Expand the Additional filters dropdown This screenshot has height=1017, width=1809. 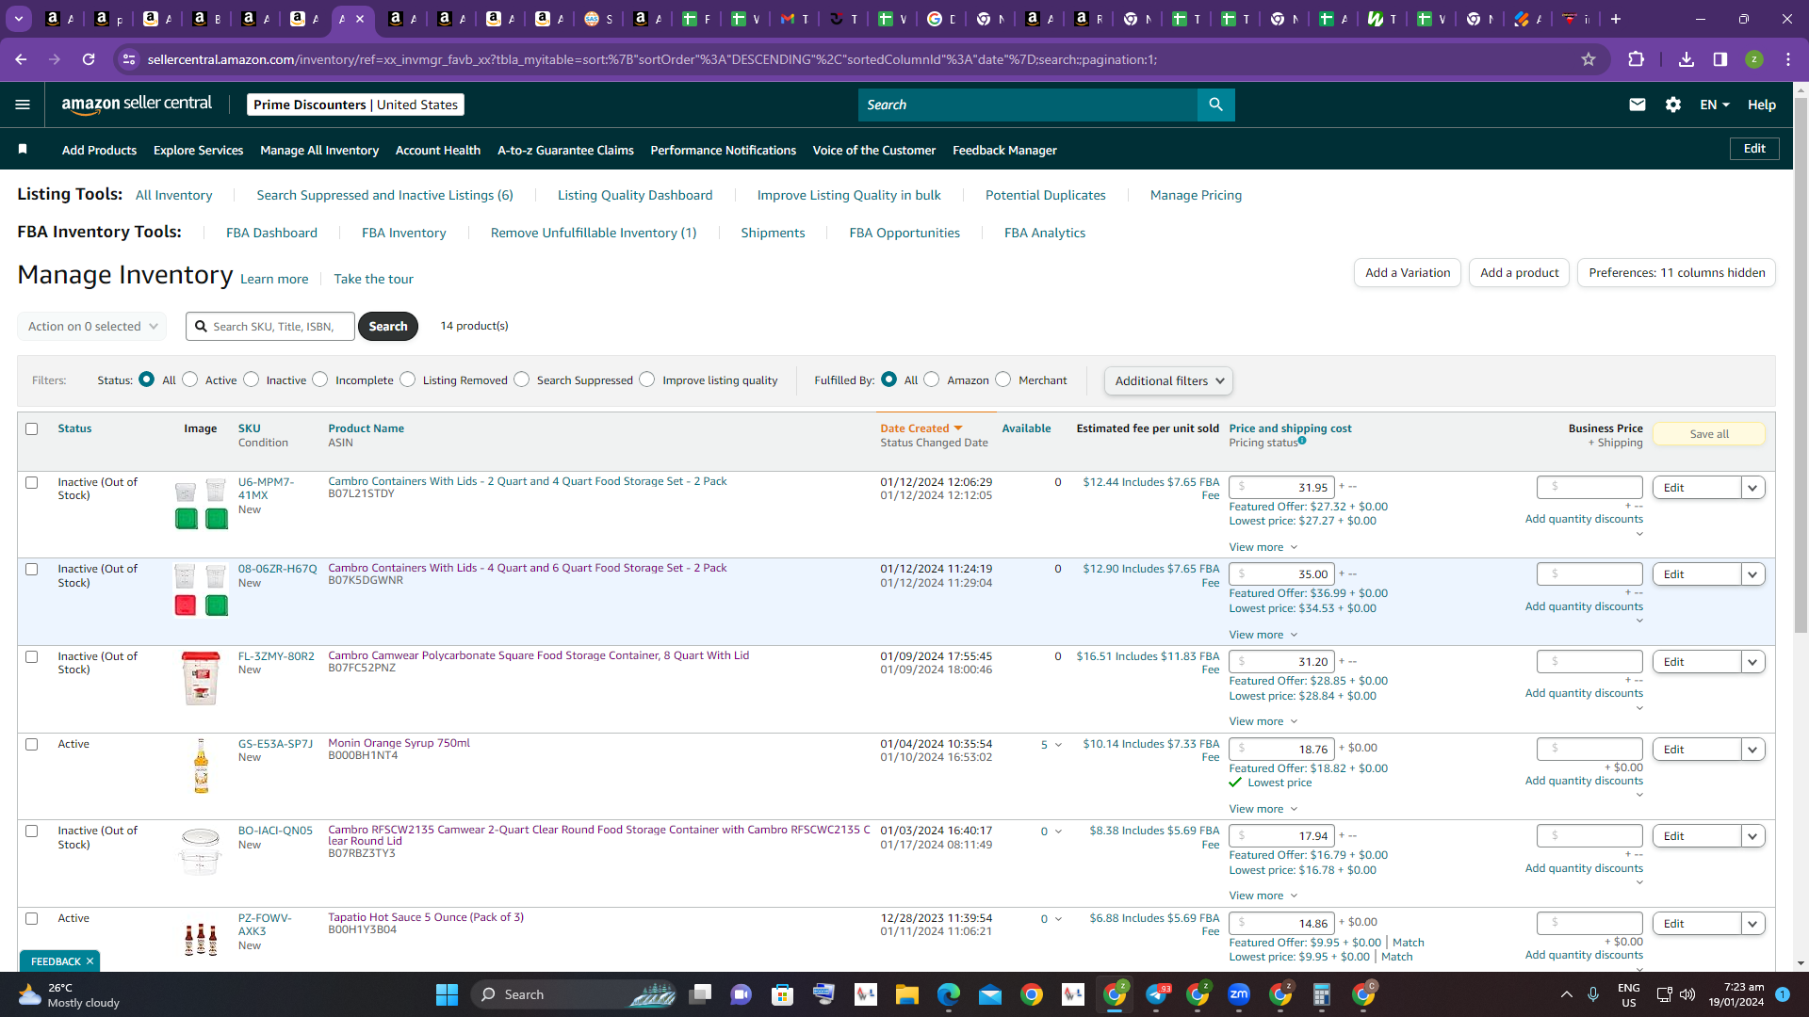[x=1168, y=380]
